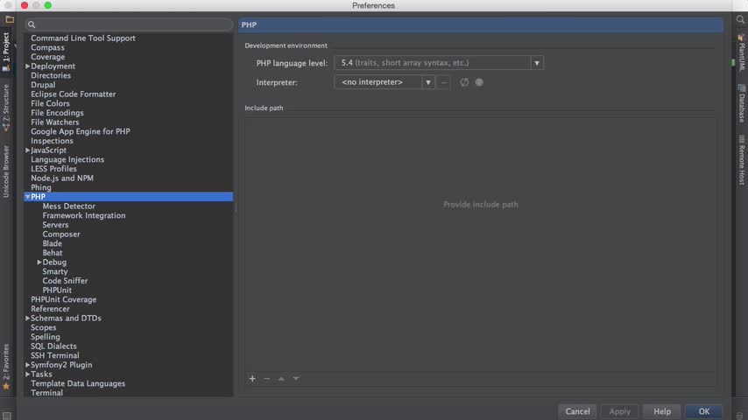Select Composer under PHP
The height and width of the screenshot is (420, 748).
(x=61, y=234)
